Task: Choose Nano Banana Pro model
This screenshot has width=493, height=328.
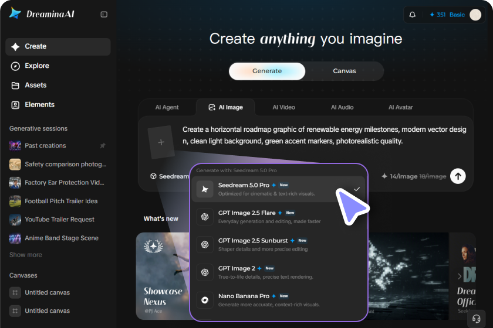Action: click(278, 300)
